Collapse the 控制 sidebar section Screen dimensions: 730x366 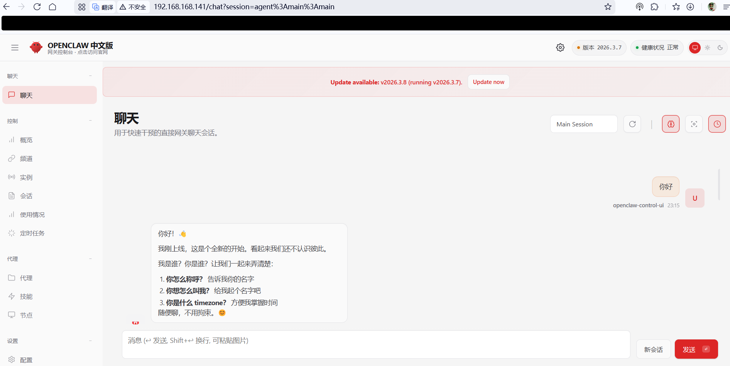point(90,121)
